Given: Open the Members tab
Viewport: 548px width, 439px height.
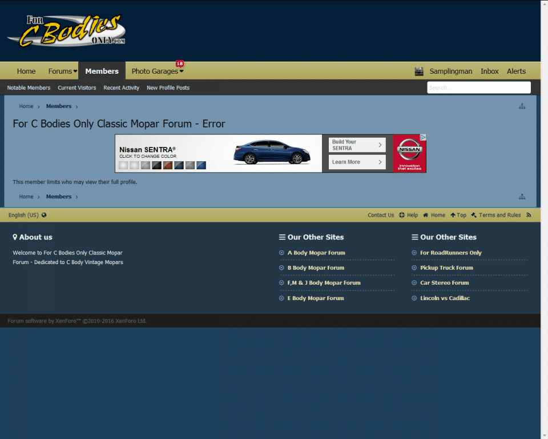Looking at the screenshot, I should [x=102, y=71].
